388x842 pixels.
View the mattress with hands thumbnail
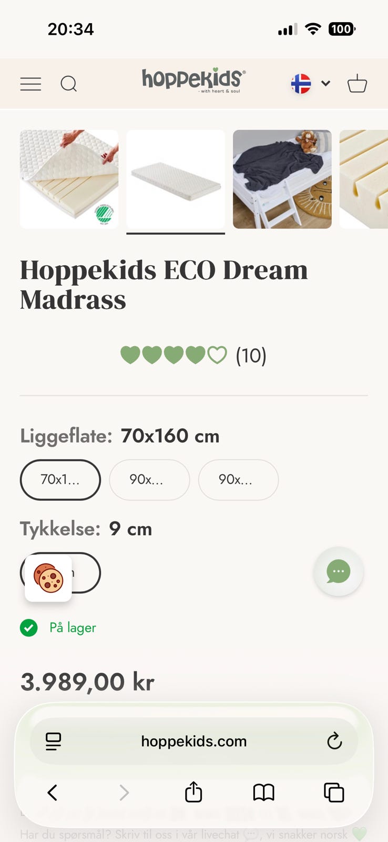coord(69,179)
